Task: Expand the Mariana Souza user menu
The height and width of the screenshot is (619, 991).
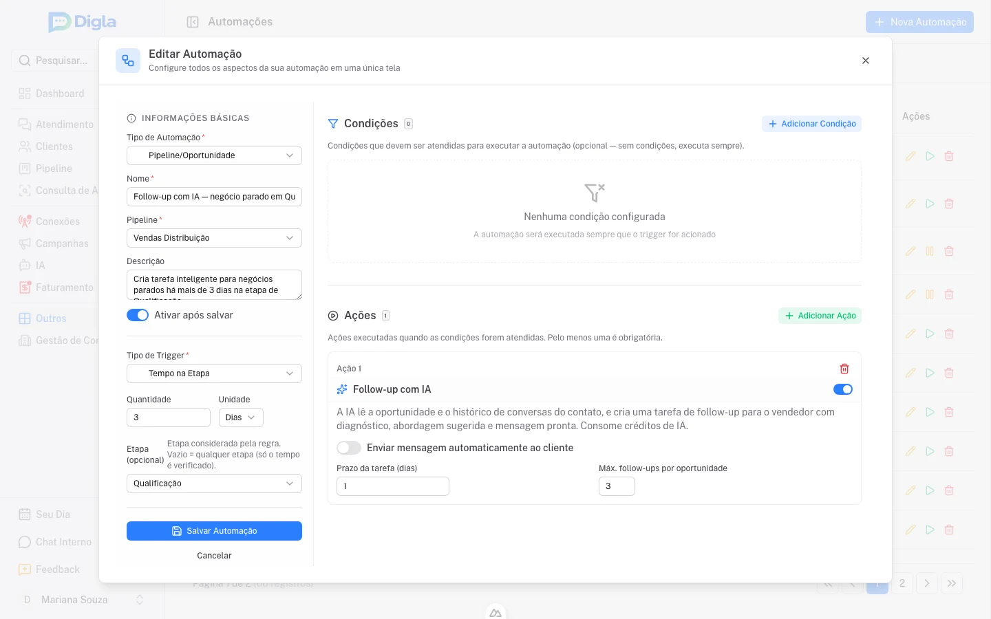Action: [x=83, y=600]
